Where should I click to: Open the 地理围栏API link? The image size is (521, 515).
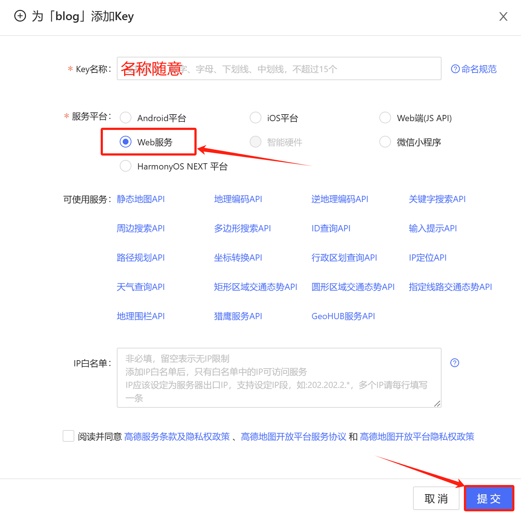point(141,316)
